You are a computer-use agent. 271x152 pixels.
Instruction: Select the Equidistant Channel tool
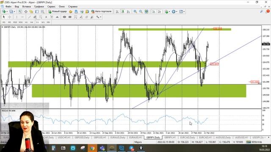[35, 17]
